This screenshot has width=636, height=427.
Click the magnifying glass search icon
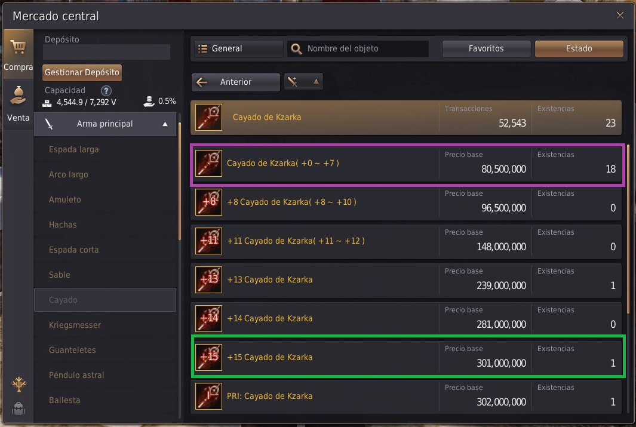pyautogui.click(x=297, y=48)
